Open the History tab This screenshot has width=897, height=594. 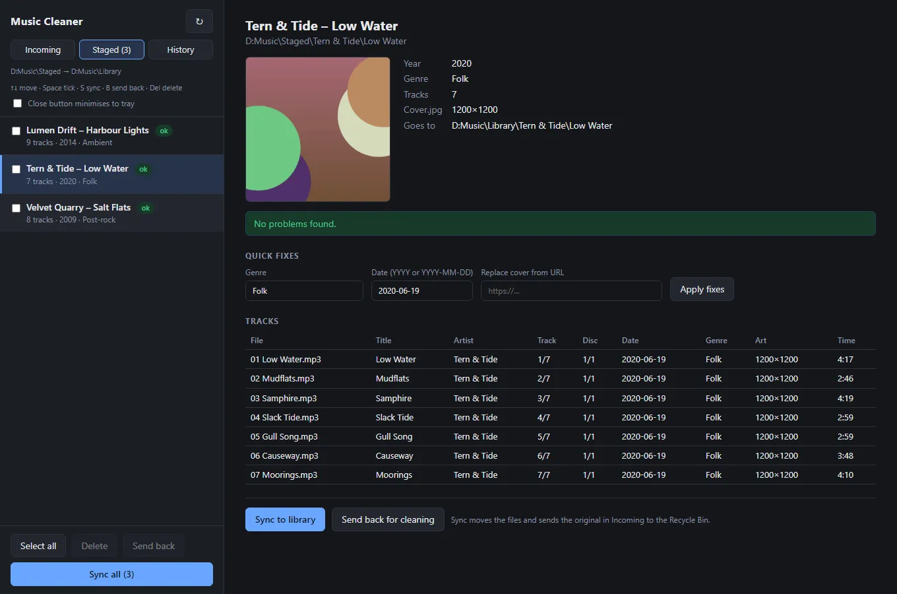click(x=180, y=49)
